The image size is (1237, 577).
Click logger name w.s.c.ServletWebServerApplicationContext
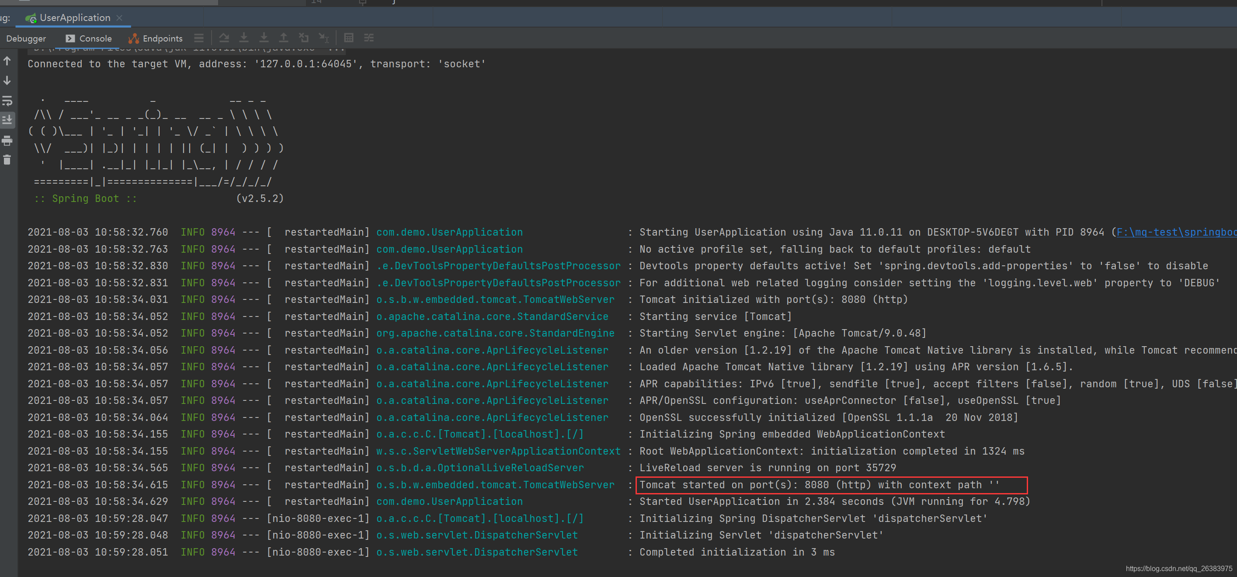point(498,451)
